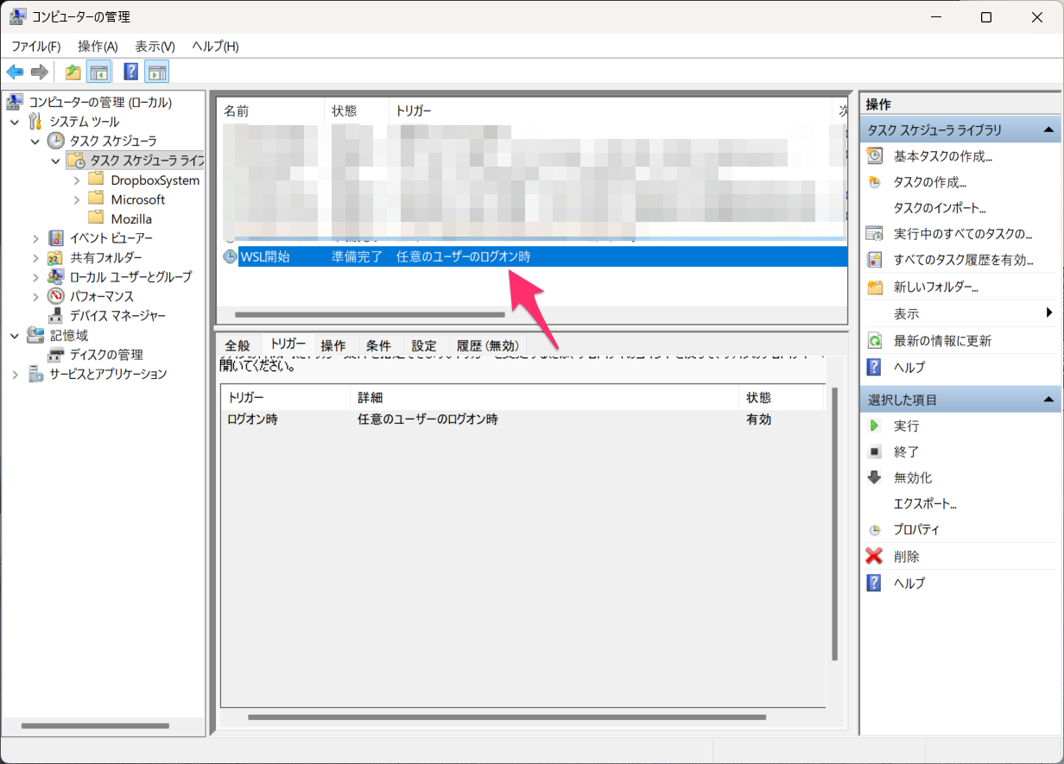Image resolution: width=1064 pixels, height=764 pixels.
Task: Click the Refresh (最新の情報に更新) icon
Action: coord(874,341)
